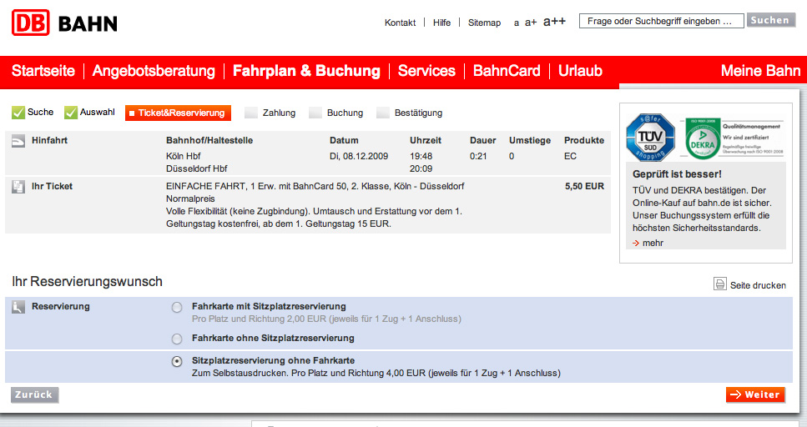The image size is (807, 427).
Task: Select largest font size 'a++'
Action: coord(554,21)
